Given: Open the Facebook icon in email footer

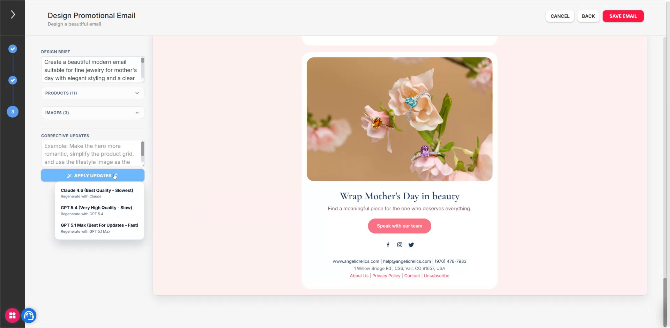Looking at the screenshot, I should 388,245.
